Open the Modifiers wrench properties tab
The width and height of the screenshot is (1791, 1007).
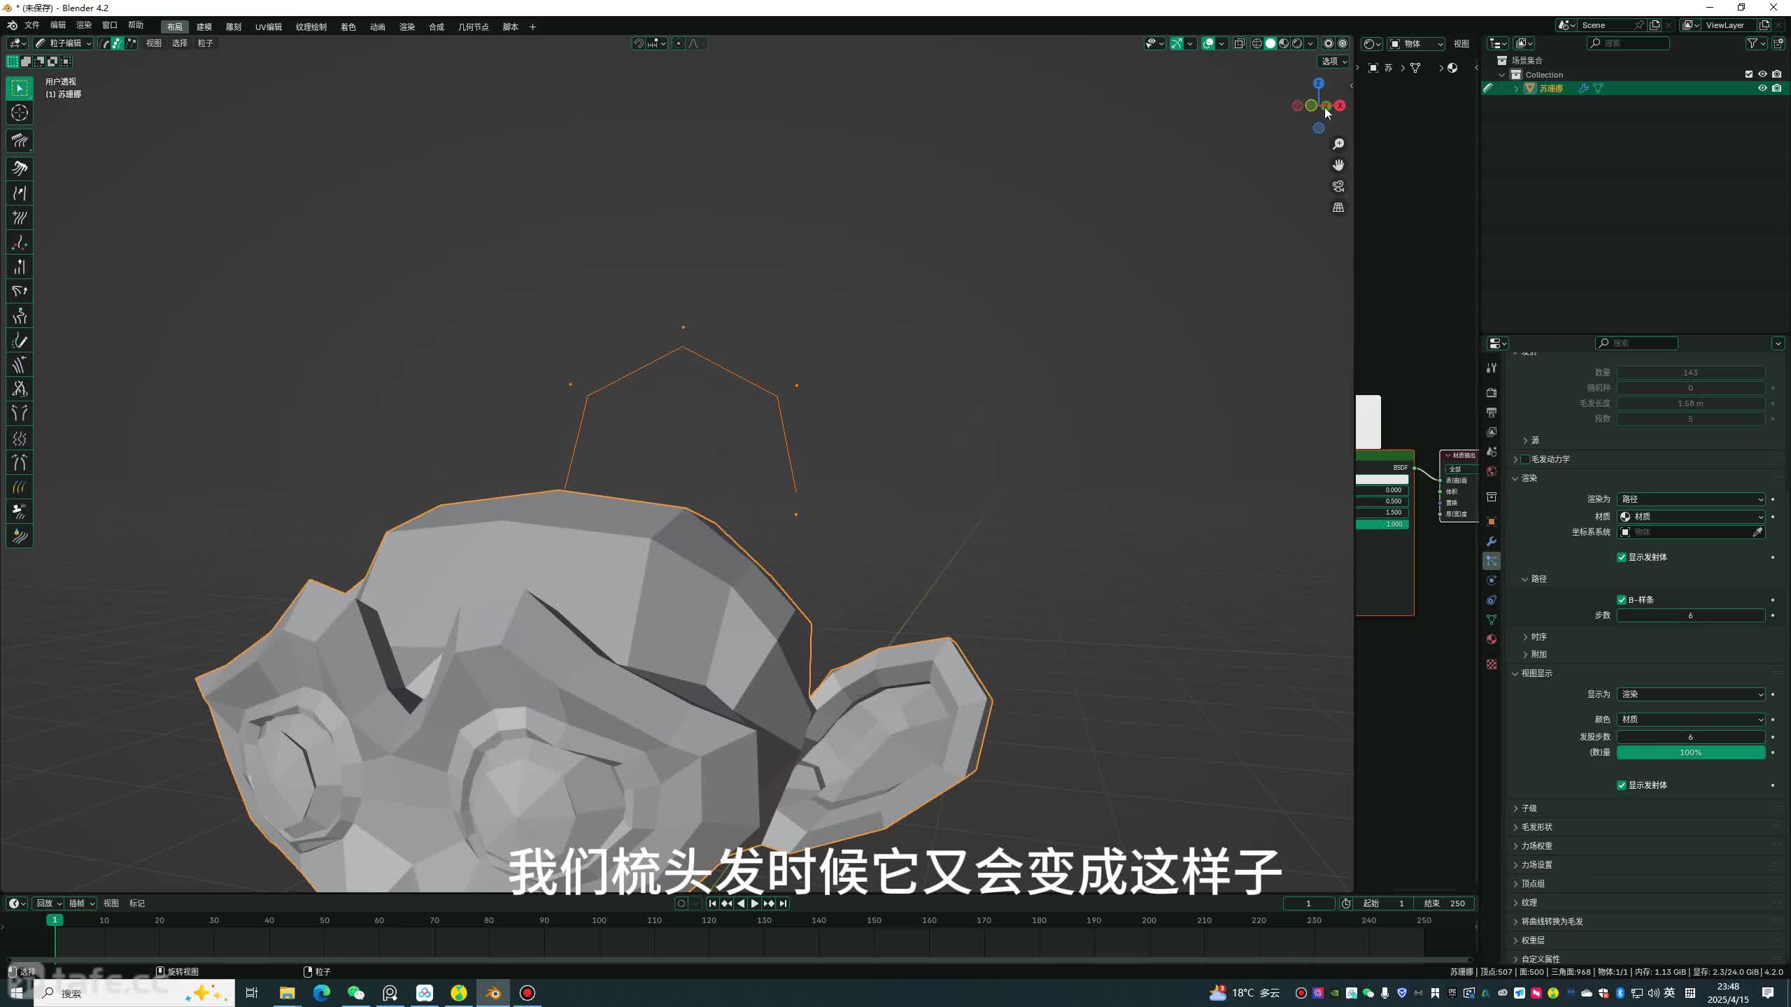pos(1492,541)
